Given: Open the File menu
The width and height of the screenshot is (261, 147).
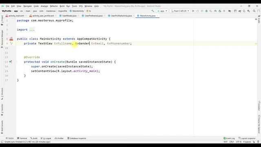Looking at the screenshot, I should pyautogui.click(x=7, y=6).
